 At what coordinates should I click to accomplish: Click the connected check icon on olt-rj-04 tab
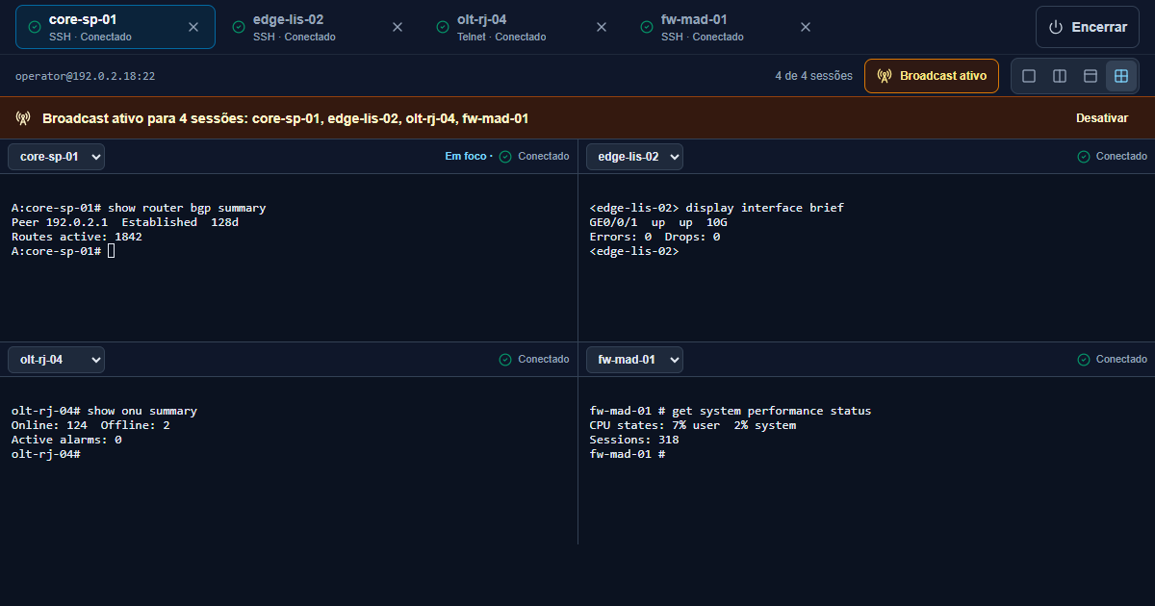click(443, 27)
